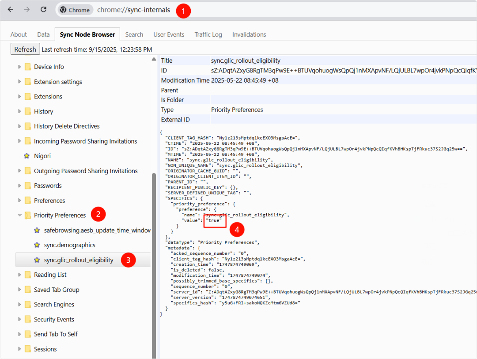Click the tree panel scrollbar thumb
Viewport: 477px width, 359px height.
pyautogui.click(x=154, y=265)
